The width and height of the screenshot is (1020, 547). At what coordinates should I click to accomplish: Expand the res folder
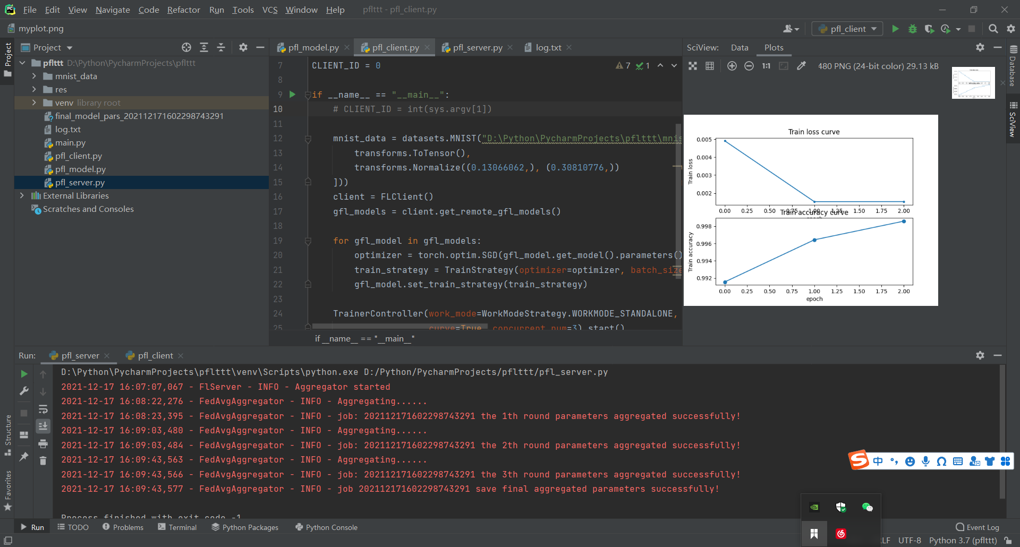point(34,89)
